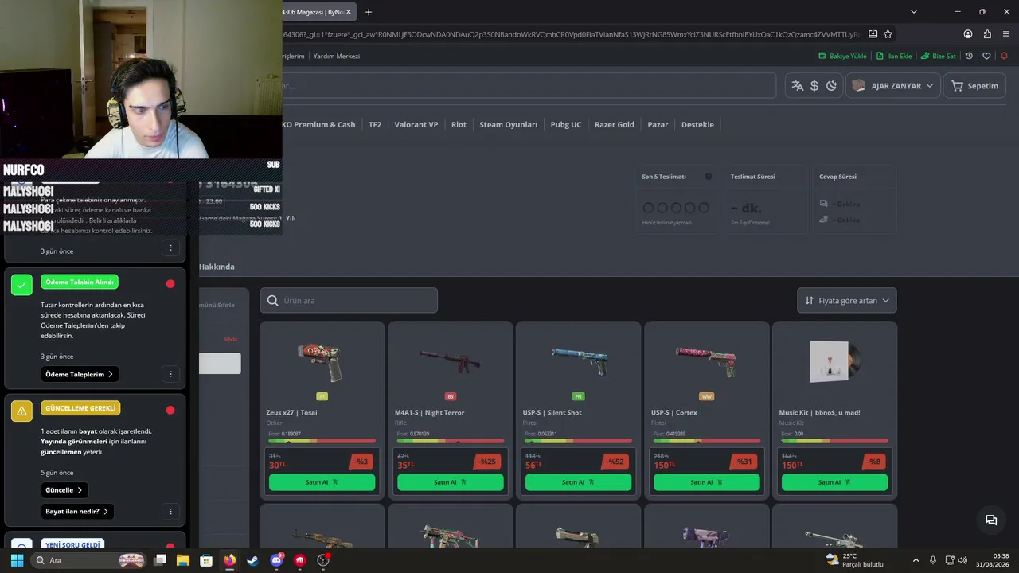Buy the M4A1-S Night Terror skin
The height and width of the screenshot is (573, 1019).
point(450,481)
